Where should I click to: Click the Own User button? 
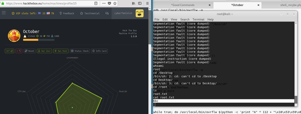44,51
